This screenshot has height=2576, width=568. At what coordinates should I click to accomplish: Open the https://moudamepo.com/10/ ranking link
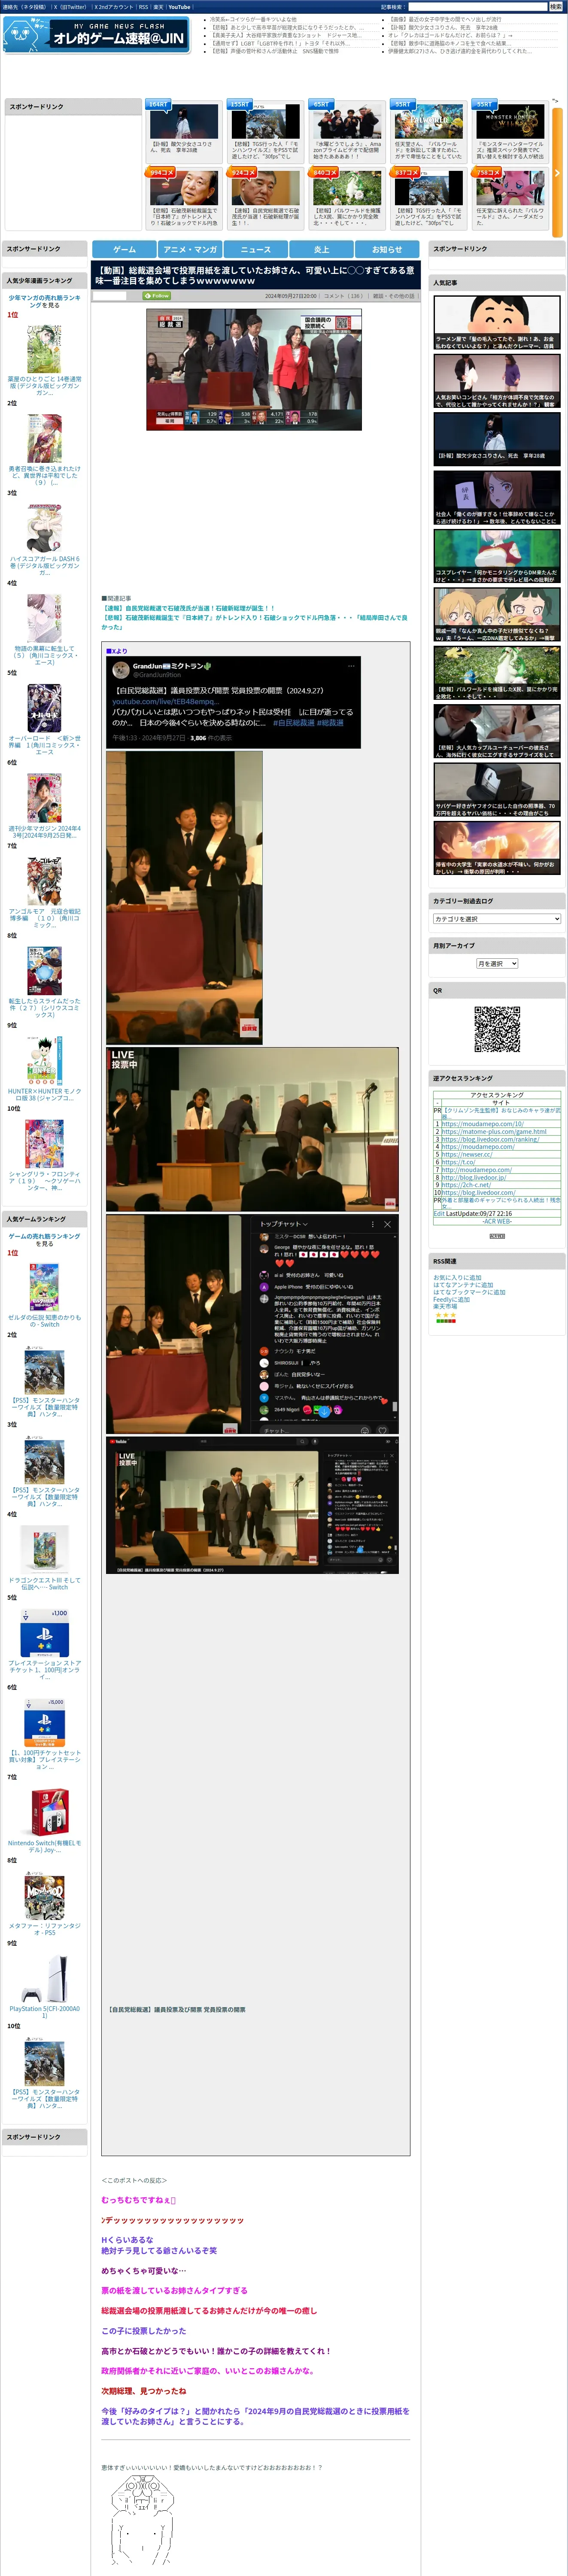point(482,1123)
